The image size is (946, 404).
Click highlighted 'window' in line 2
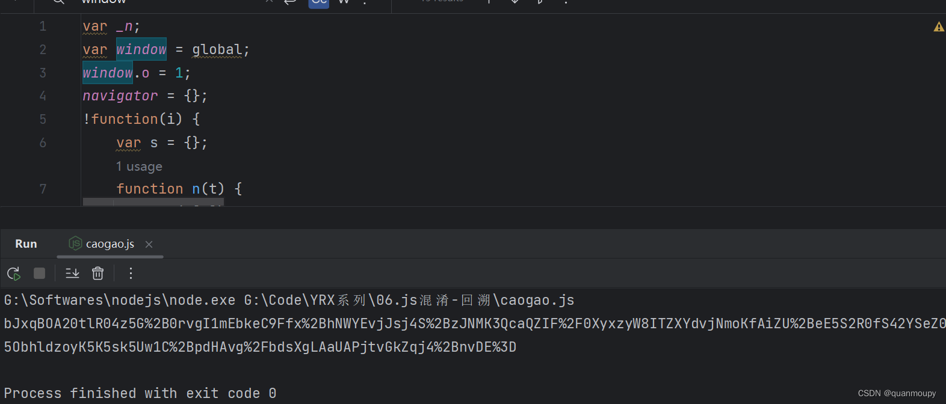pyautogui.click(x=141, y=49)
